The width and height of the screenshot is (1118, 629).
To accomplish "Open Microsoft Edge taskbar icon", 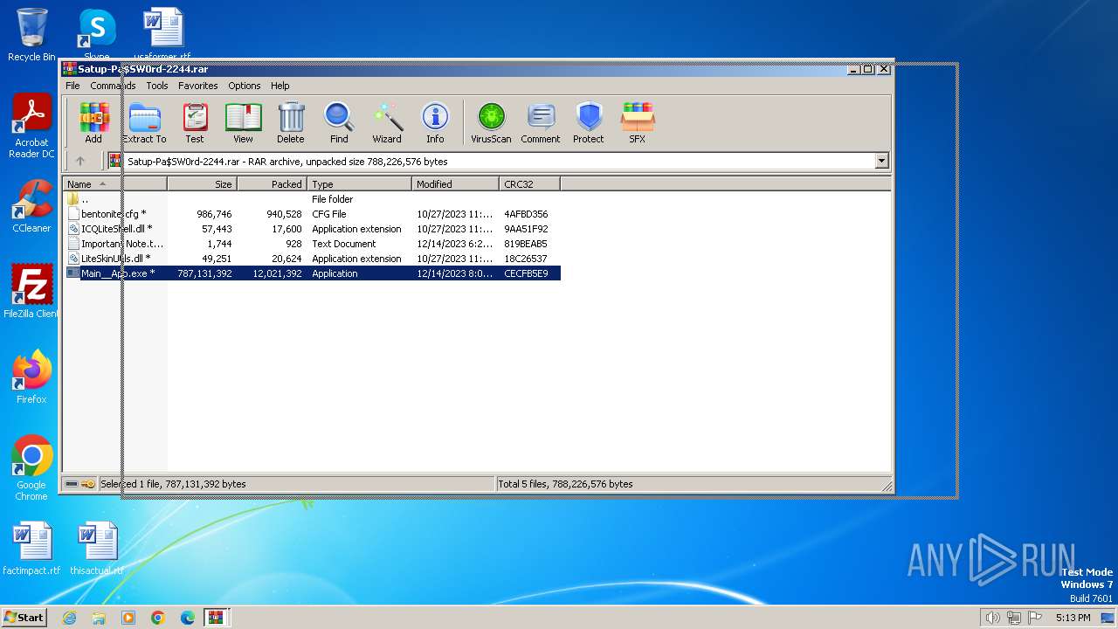I will click(188, 618).
